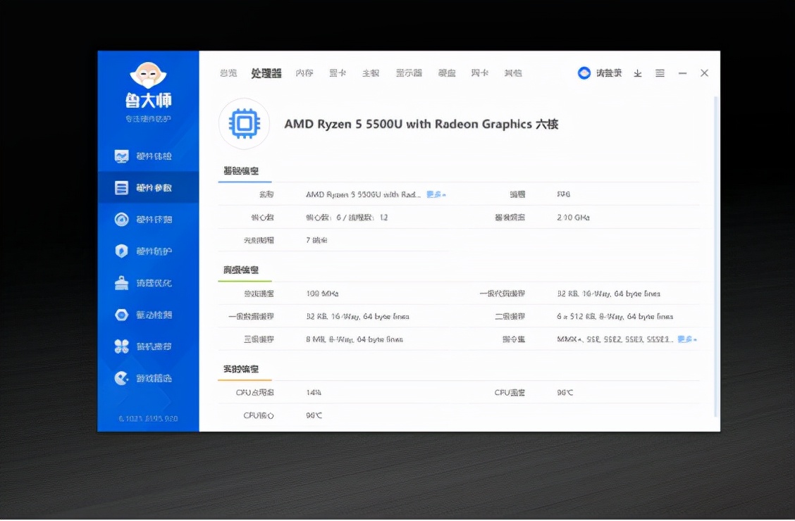Image resolution: width=795 pixels, height=521 pixels.
Task: Select 硬件参数 in the sidebar
Action: (x=148, y=187)
